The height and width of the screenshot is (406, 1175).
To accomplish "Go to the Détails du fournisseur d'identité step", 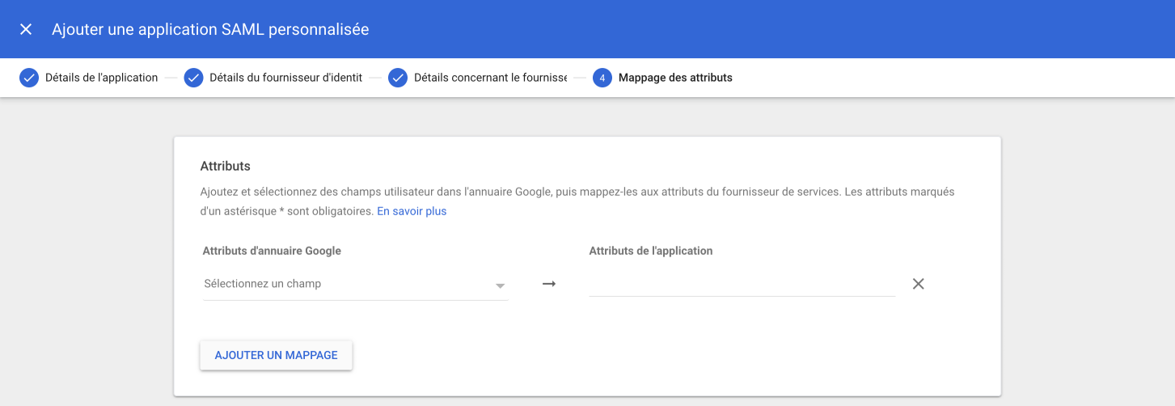I will tap(285, 78).
